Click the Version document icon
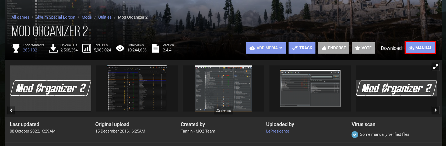Screen dimensions: 446x146 tap(156, 48)
